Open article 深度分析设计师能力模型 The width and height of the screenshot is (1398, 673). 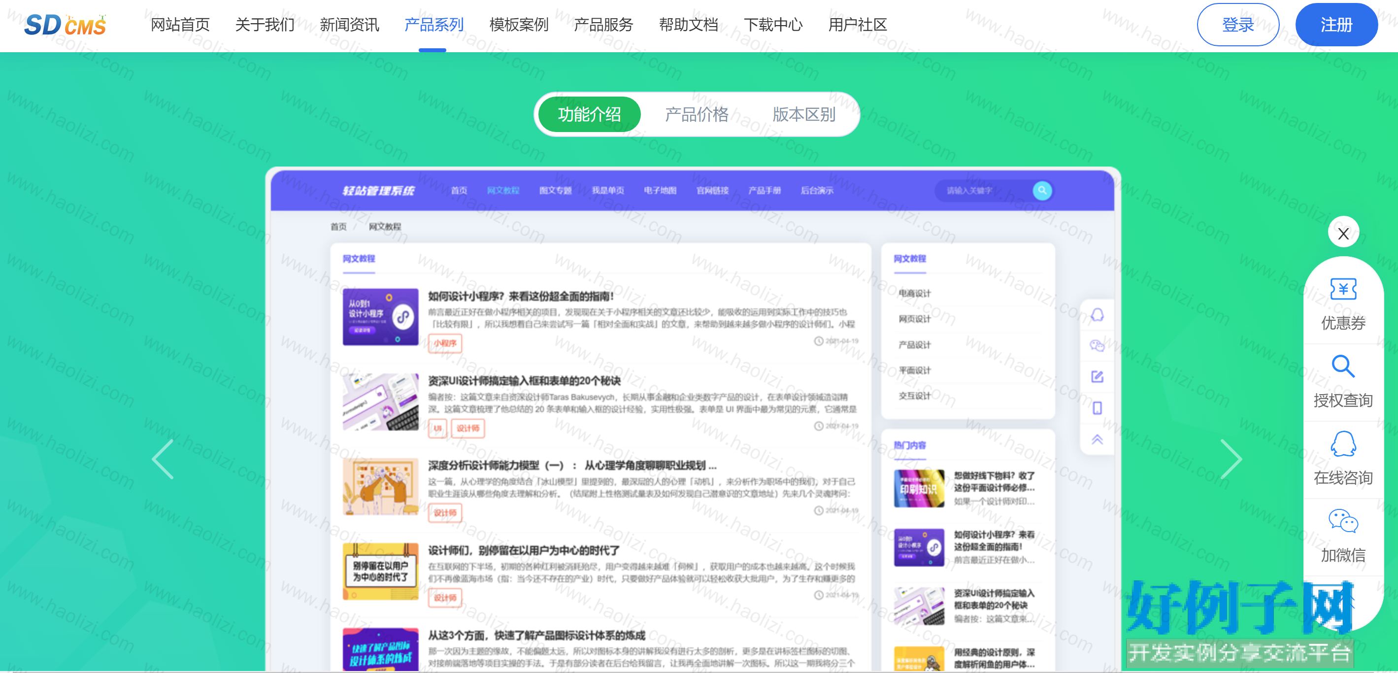coord(572,465)
